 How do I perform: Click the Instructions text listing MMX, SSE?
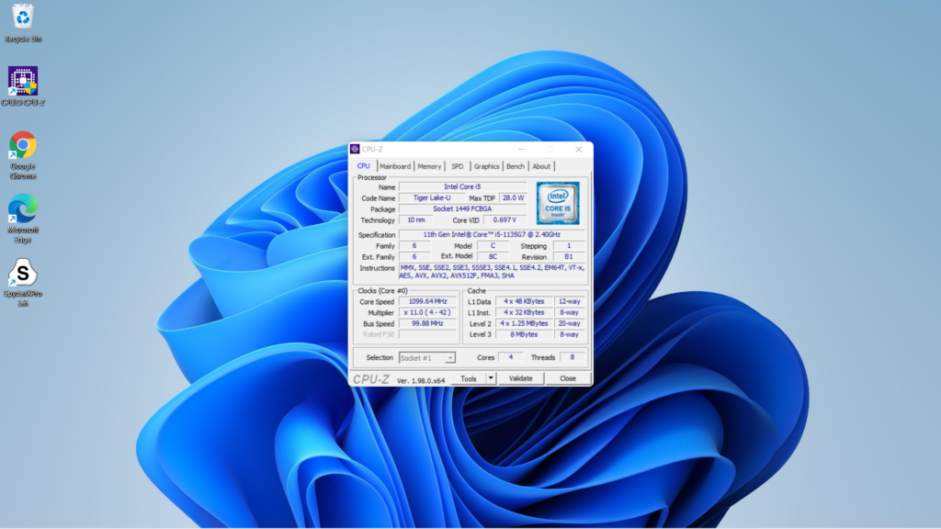(492, 272)
